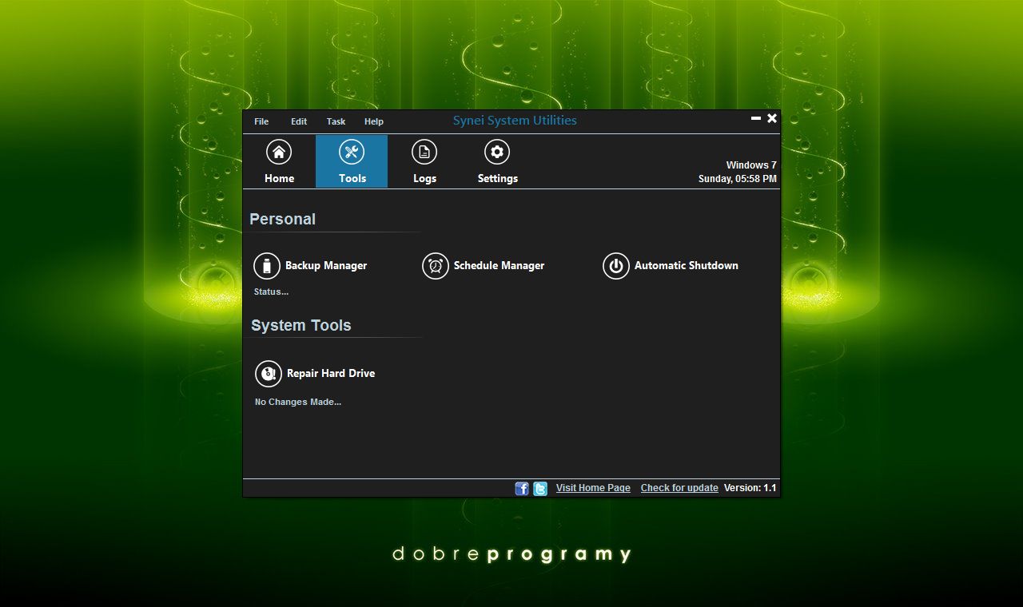Image resolution: width=1023 pixels, height=607 pixels.
Task: Close the Synei System Utilities window
Action: pyautogui.click(x=772, y=118)
